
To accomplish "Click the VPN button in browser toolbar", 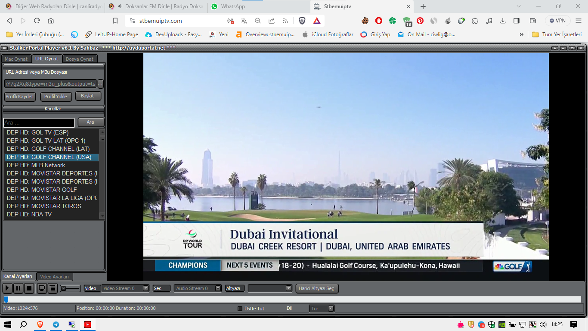I will click(x=557, y=21).
